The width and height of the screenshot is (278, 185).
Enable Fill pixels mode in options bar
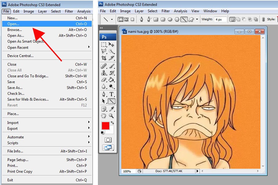[132, 19]
